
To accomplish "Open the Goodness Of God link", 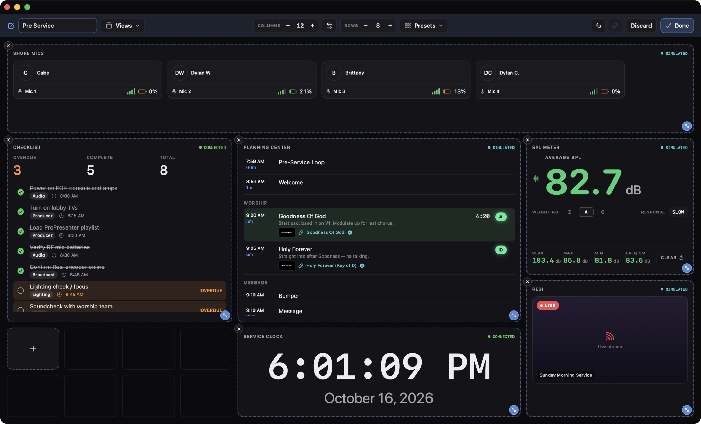I will tap(325, 233).
